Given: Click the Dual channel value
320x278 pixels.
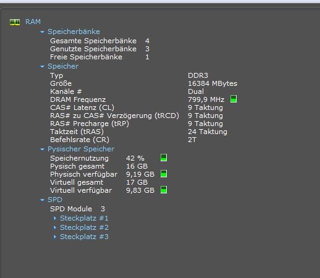Looking at the screenshot, I should (x=196, y=91).
